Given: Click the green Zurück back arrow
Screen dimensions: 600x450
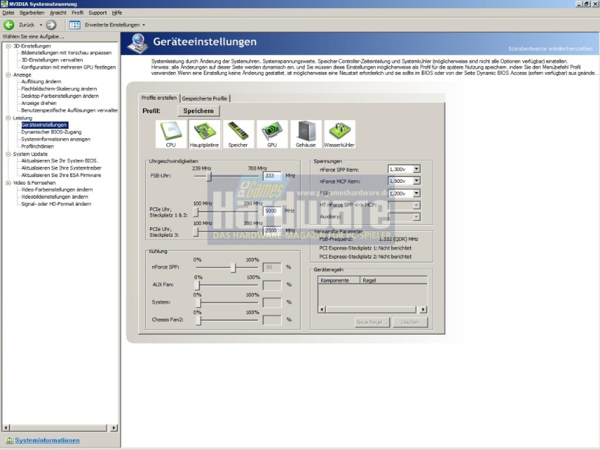Looking at the screenshot, I should (x=9, y=25).
